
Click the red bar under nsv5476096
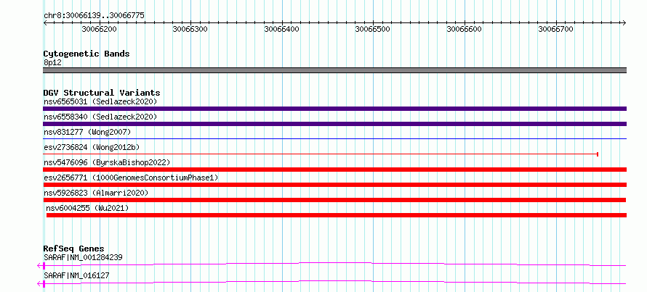334,170
